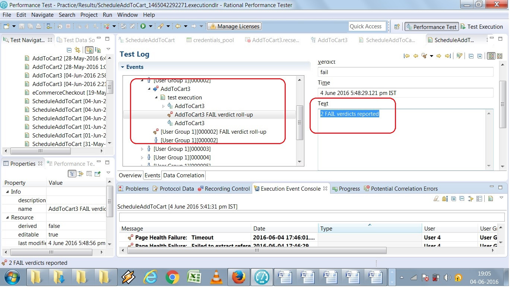The image size is (510, 289).
Task: Toggle Link with Editor in Test Navigator
Action: (x=77, y=50)
